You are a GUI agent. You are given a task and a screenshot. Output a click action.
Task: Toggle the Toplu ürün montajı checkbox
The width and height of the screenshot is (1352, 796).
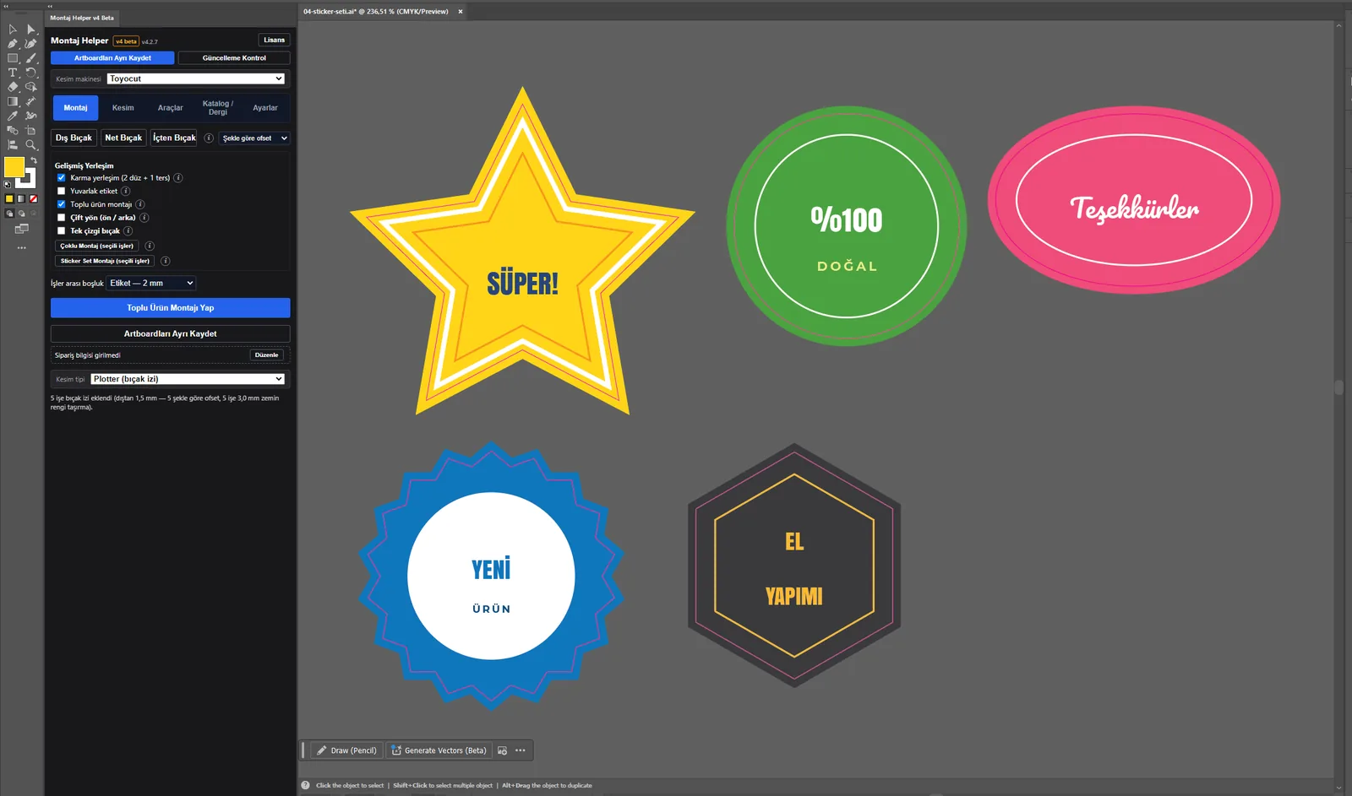[x=61, y=204]
